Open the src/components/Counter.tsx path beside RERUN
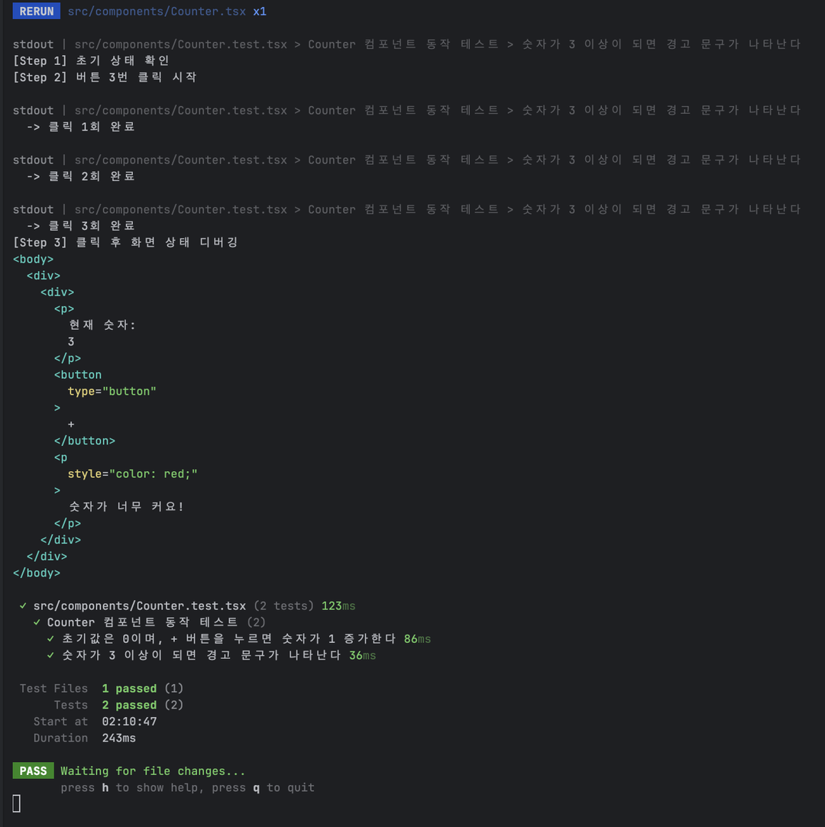This screenshot has height=827, width=825. click(x=157, y=11)
